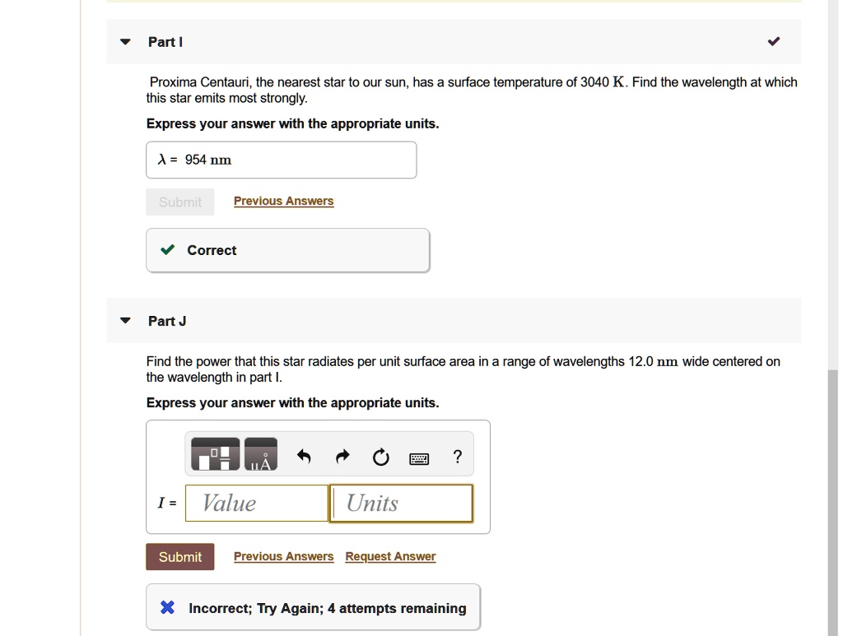Open help question mark
The image size is (843, 636).
click(458, 457)
